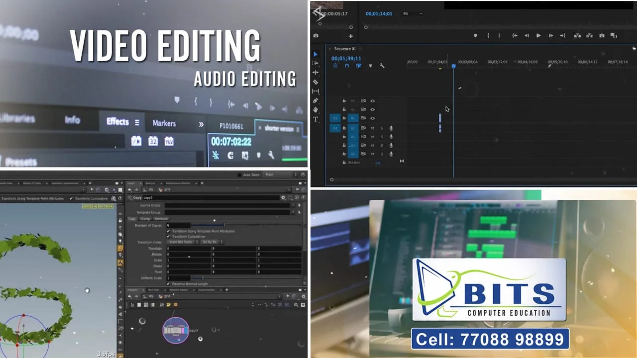
Task: Click the copy3 node in network view
Action: coord(176,330)
